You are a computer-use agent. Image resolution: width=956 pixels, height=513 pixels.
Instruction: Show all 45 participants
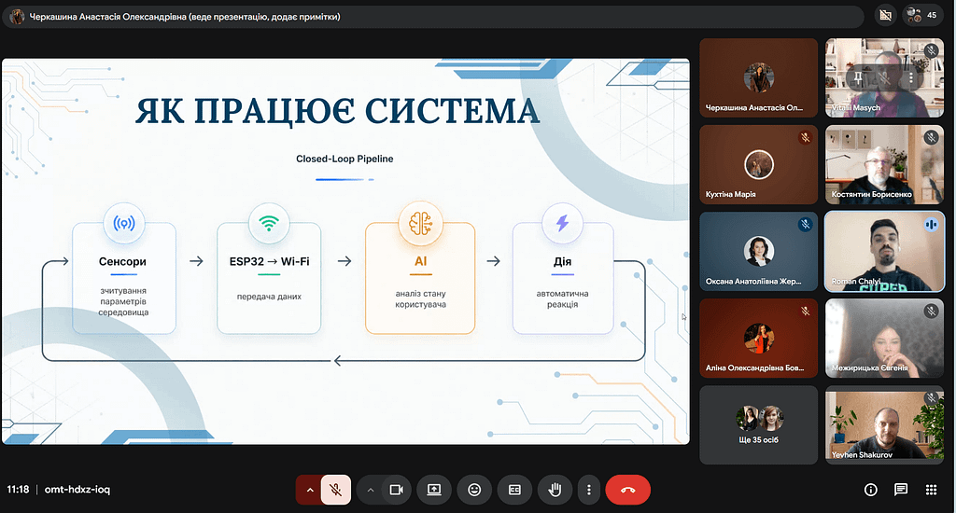click(921, 15)
